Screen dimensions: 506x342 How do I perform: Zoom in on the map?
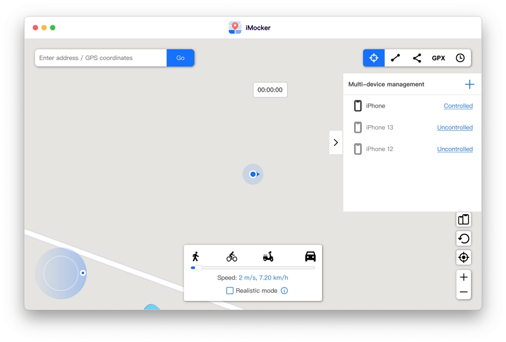[464, 277]
